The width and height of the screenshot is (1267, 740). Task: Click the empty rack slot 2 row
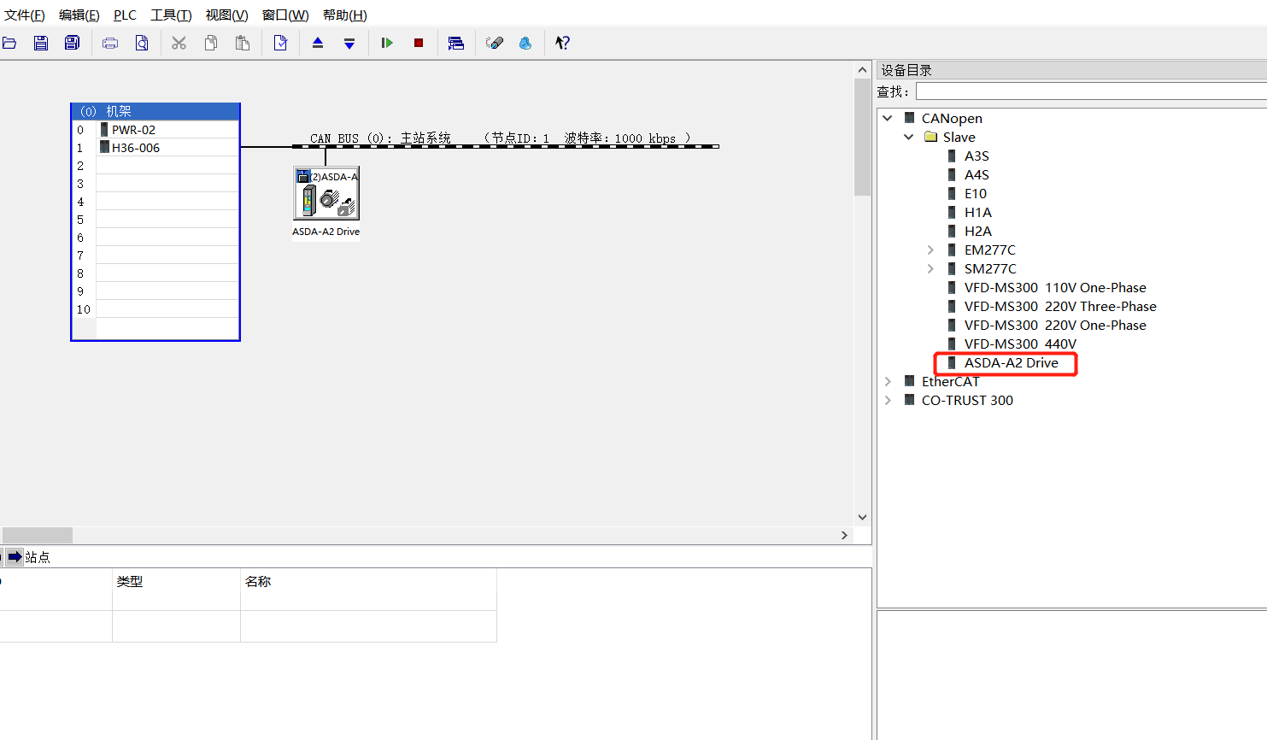[167, 166]
